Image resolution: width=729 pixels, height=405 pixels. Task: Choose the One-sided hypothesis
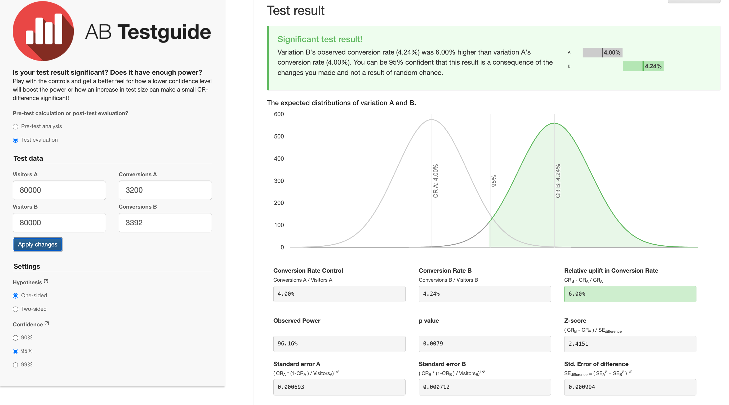(x=16, y=296)
